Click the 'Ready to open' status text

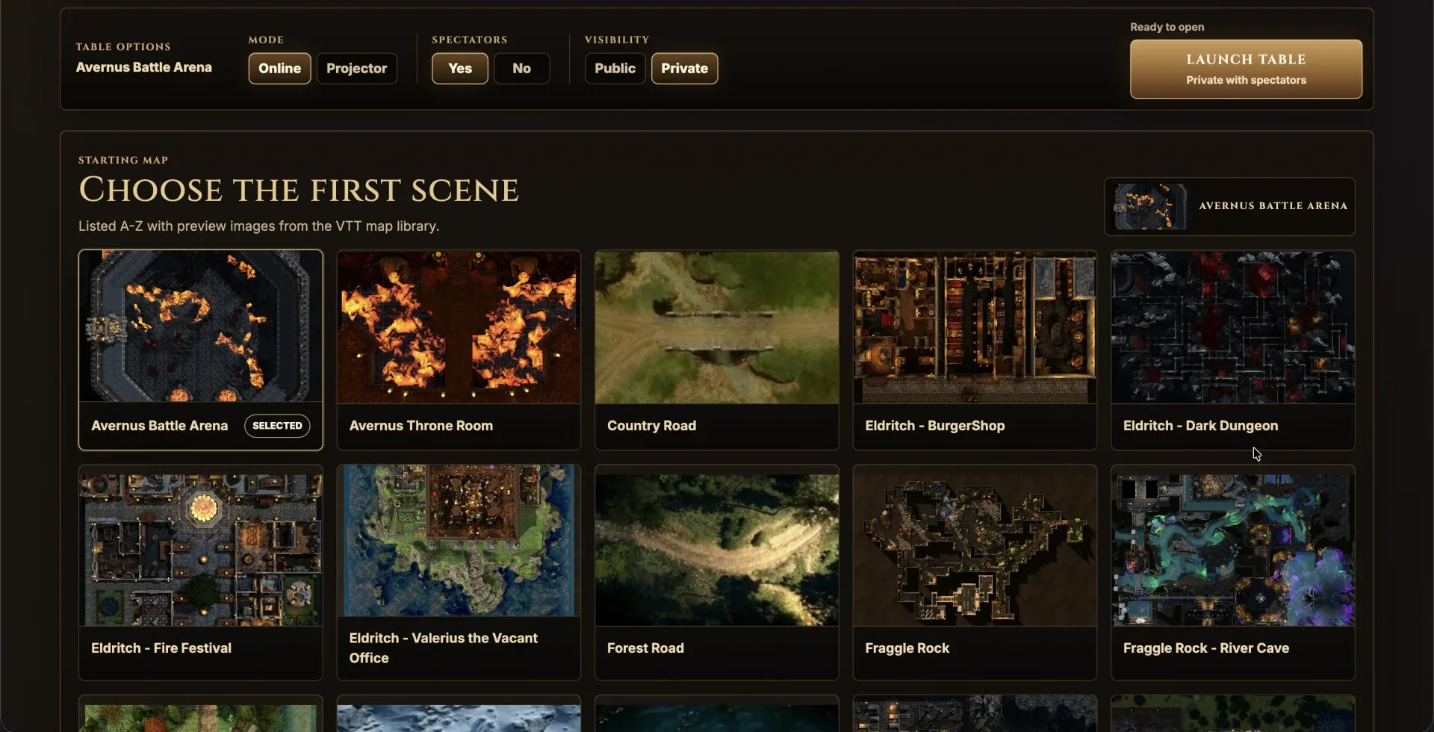[x=1167, y=27]
